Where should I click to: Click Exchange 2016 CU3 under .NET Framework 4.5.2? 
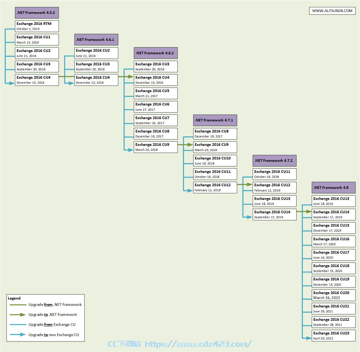[x=37, y=66]
